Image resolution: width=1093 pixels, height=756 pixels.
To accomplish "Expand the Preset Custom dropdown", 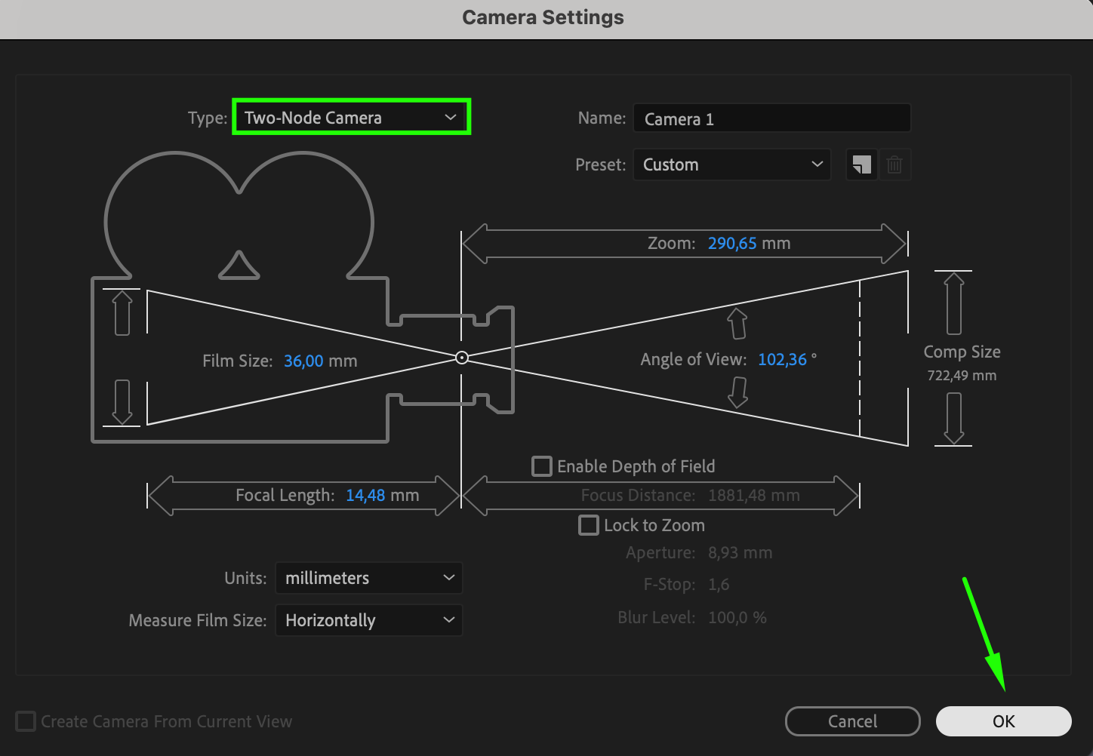I will pos(731,164).
